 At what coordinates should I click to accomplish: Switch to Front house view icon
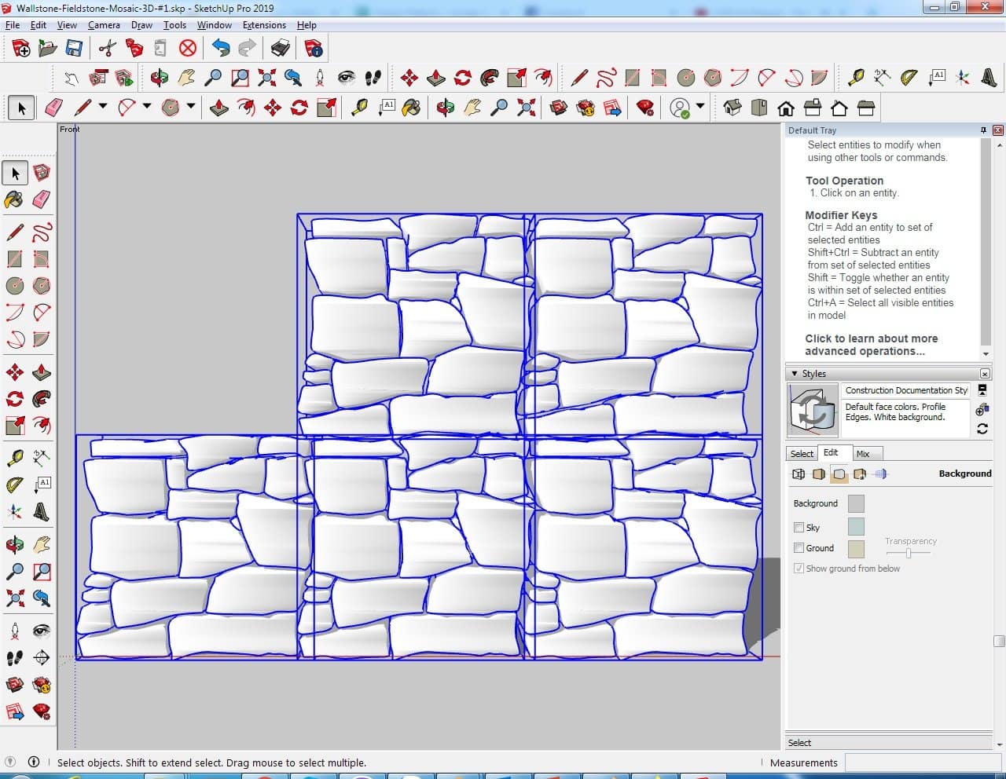tap(785, 108)
